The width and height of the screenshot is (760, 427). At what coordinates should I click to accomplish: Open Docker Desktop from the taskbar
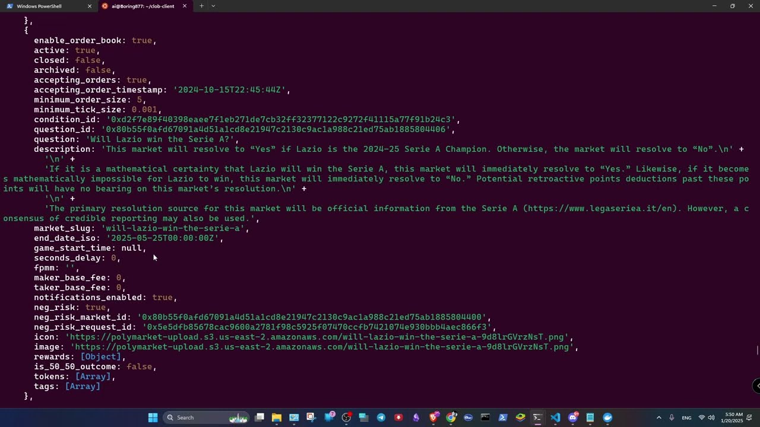point(607,418)
